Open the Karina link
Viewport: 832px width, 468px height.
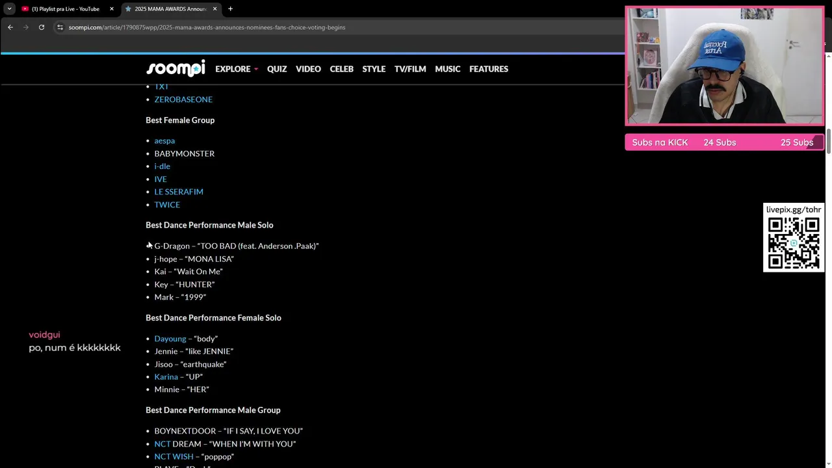[x=166, y=377]
